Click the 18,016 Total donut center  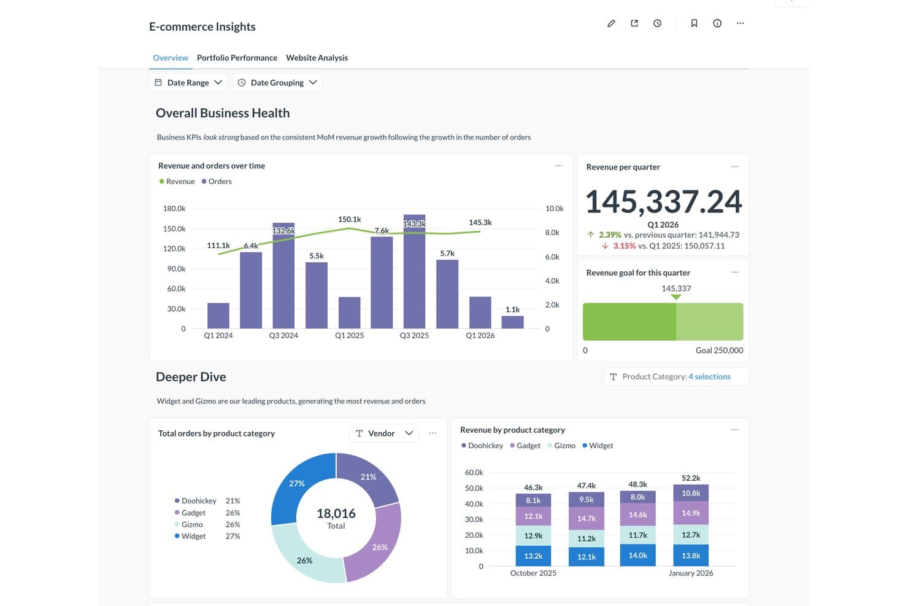(336, 518)
